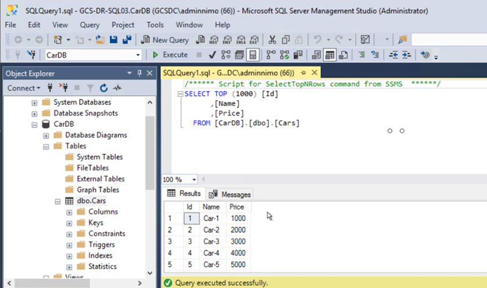This screenshot has width=487, height=288.
Task: Open the Query menu
Action: point(89,25)
